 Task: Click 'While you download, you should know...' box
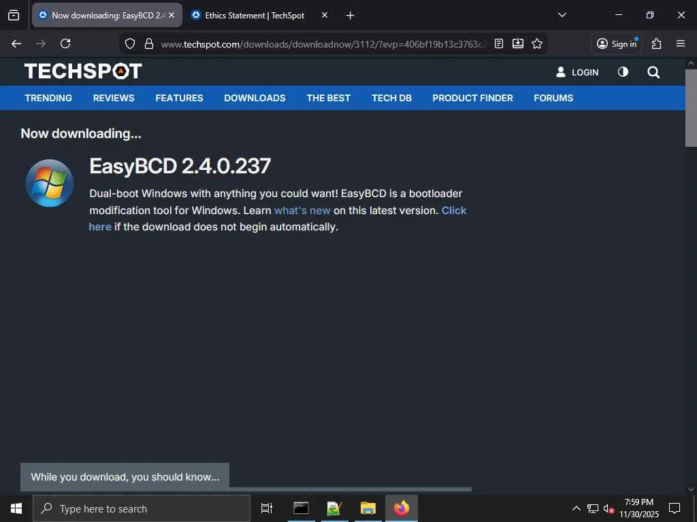[x=125, y=477]
